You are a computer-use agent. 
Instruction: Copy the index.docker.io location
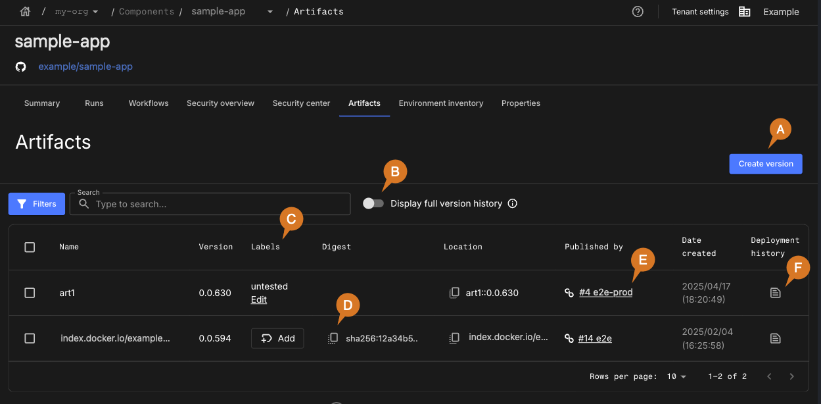(454, 338)
